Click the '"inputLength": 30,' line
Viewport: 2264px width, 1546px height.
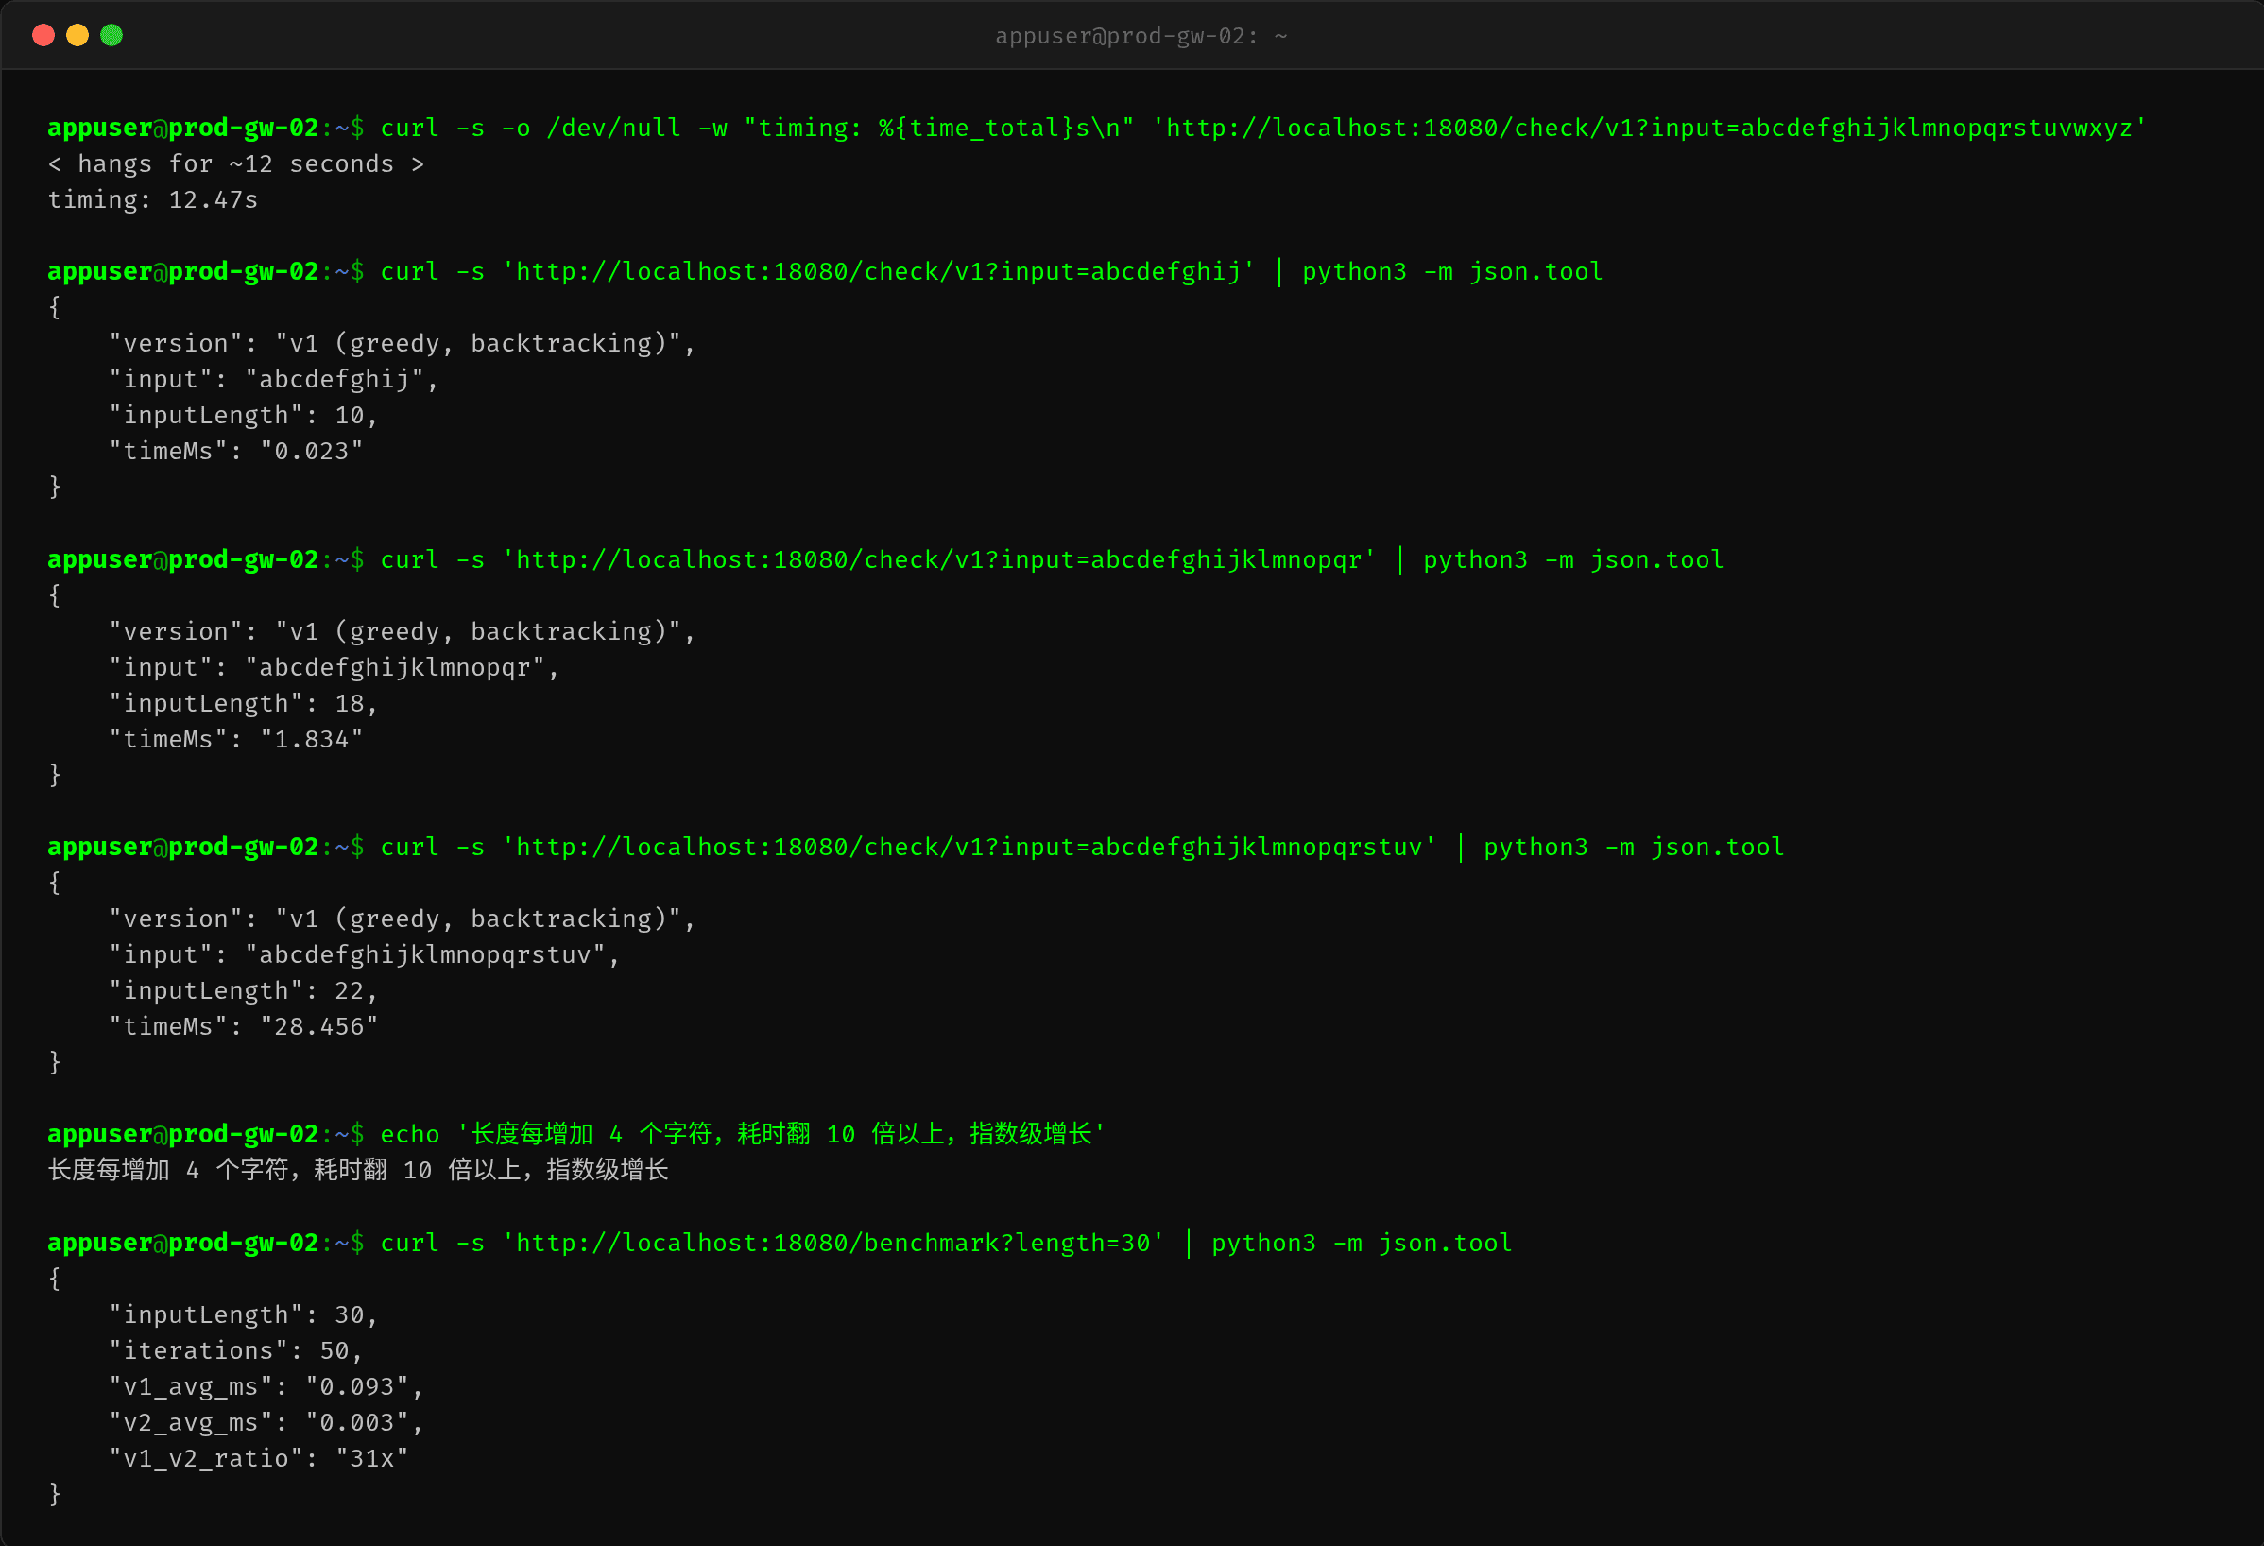click(x=243, y=1315)
